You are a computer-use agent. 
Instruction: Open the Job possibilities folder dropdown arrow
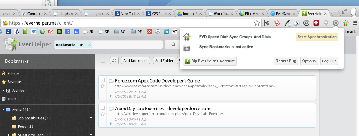pos(91,118)
